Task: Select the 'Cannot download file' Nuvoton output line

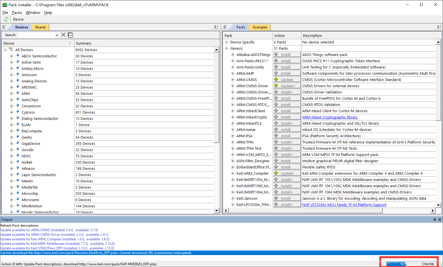Action: [x=221, y=253]
